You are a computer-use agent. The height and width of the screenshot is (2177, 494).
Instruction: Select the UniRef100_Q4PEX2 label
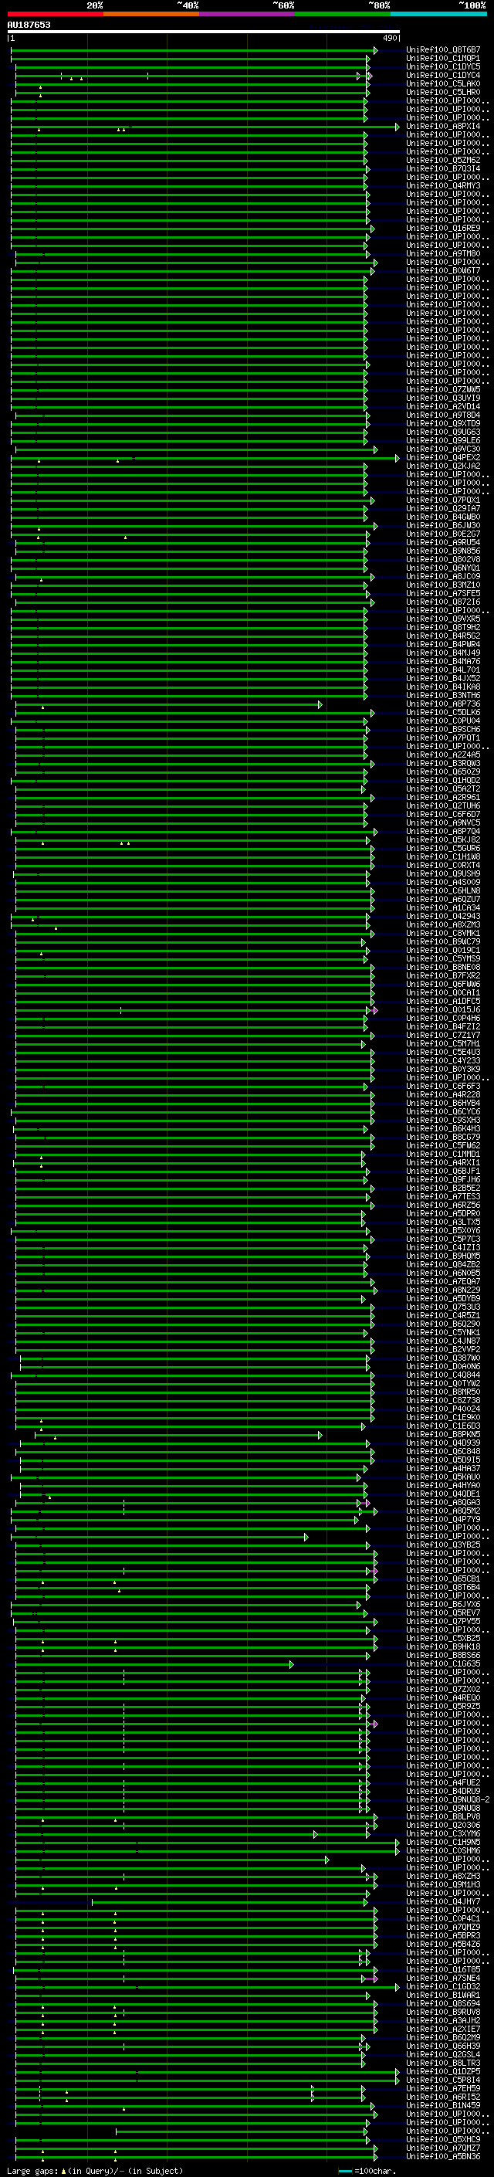443,457
